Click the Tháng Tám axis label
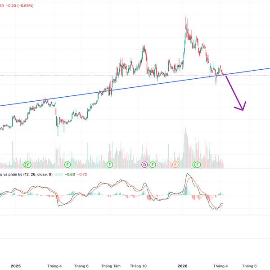 pyautogui.click(x=111, y=266)
